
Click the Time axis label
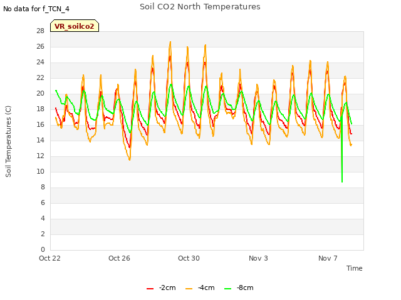(354, 268)
